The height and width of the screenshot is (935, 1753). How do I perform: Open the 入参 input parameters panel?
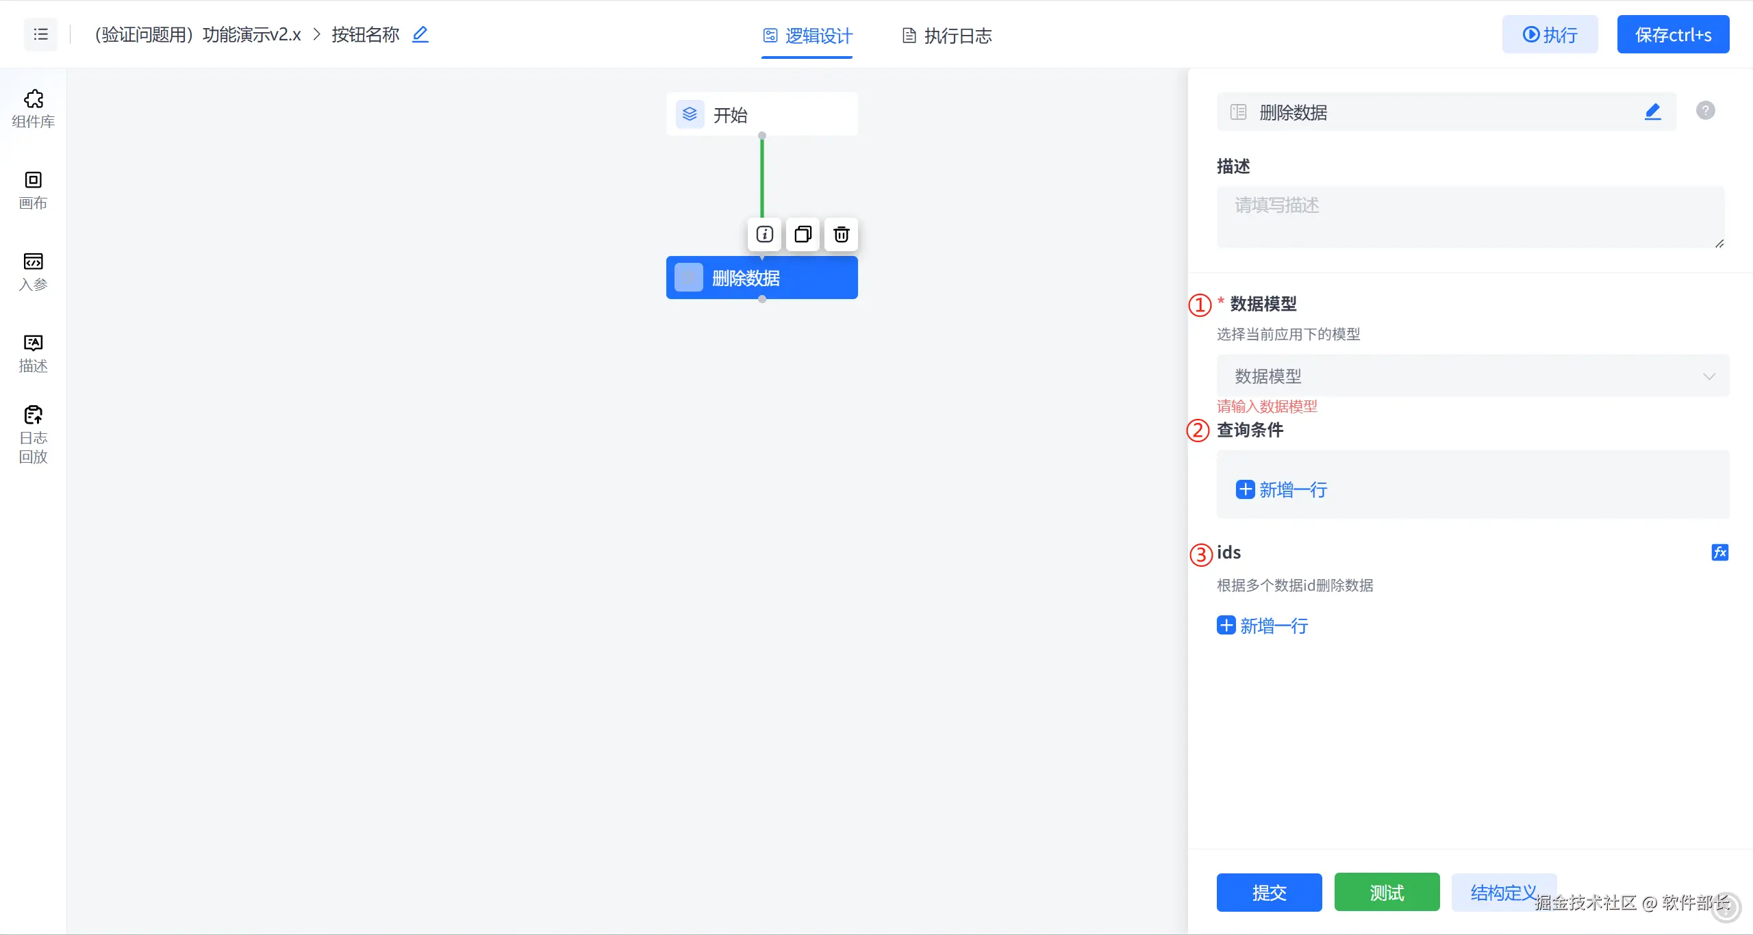pos(33,272)
